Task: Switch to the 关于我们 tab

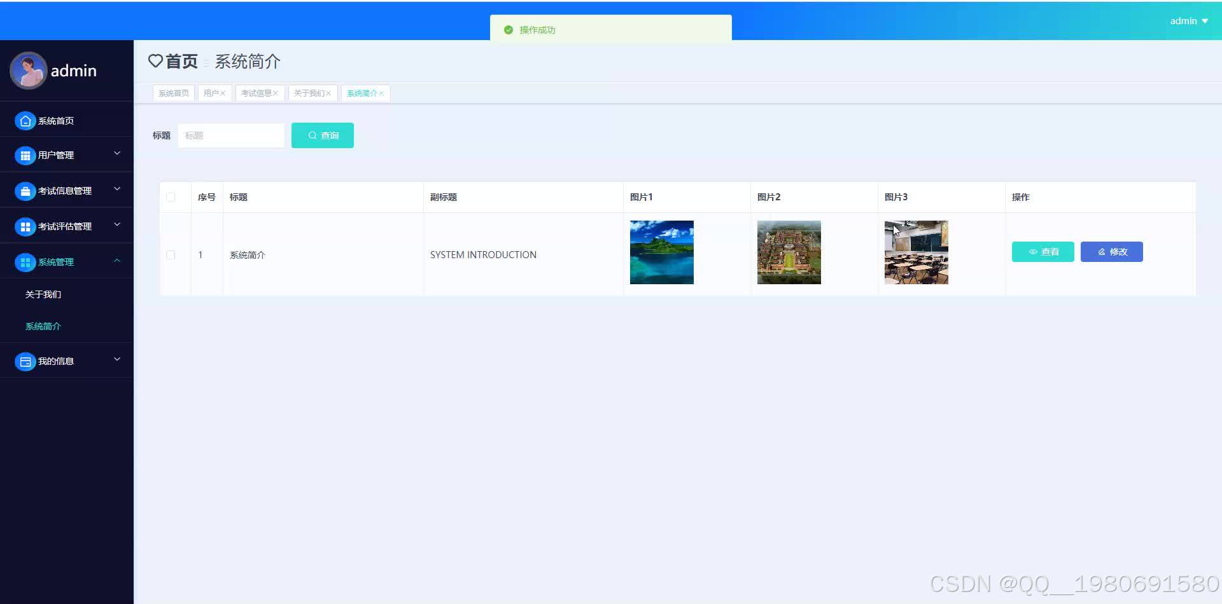Action: click(x=309, y=93)
